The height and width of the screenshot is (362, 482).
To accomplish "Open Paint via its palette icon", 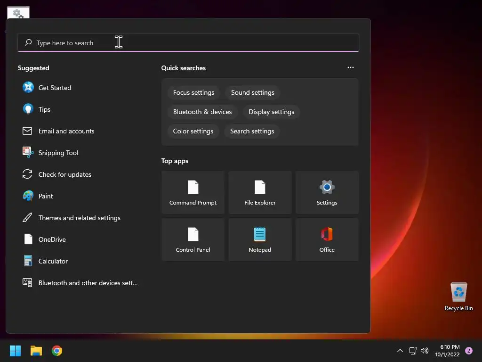I will (28, 196).
